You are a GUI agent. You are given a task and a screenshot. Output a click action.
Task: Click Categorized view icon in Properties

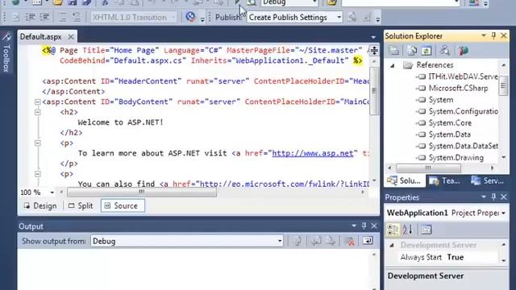click(x=393, y=230)
